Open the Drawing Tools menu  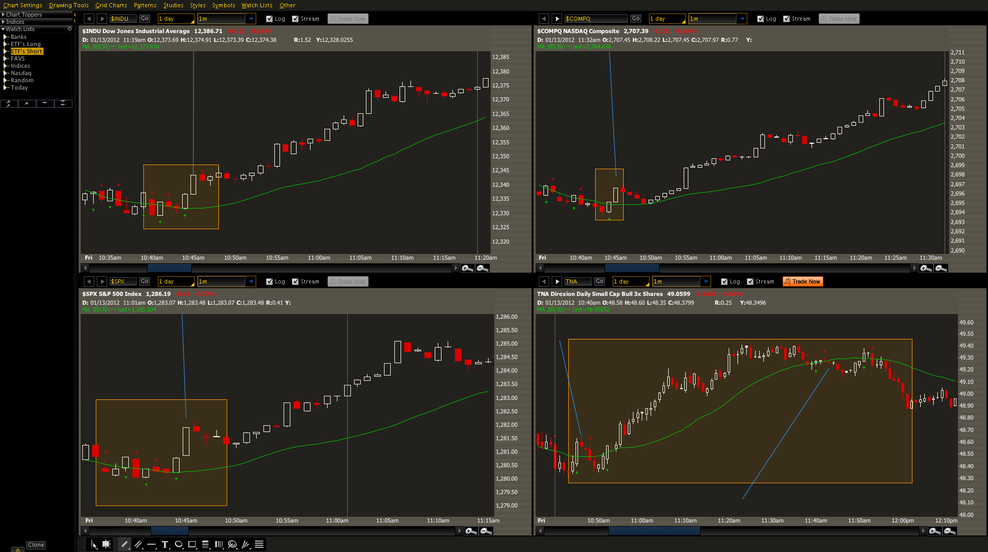(69, 5)
